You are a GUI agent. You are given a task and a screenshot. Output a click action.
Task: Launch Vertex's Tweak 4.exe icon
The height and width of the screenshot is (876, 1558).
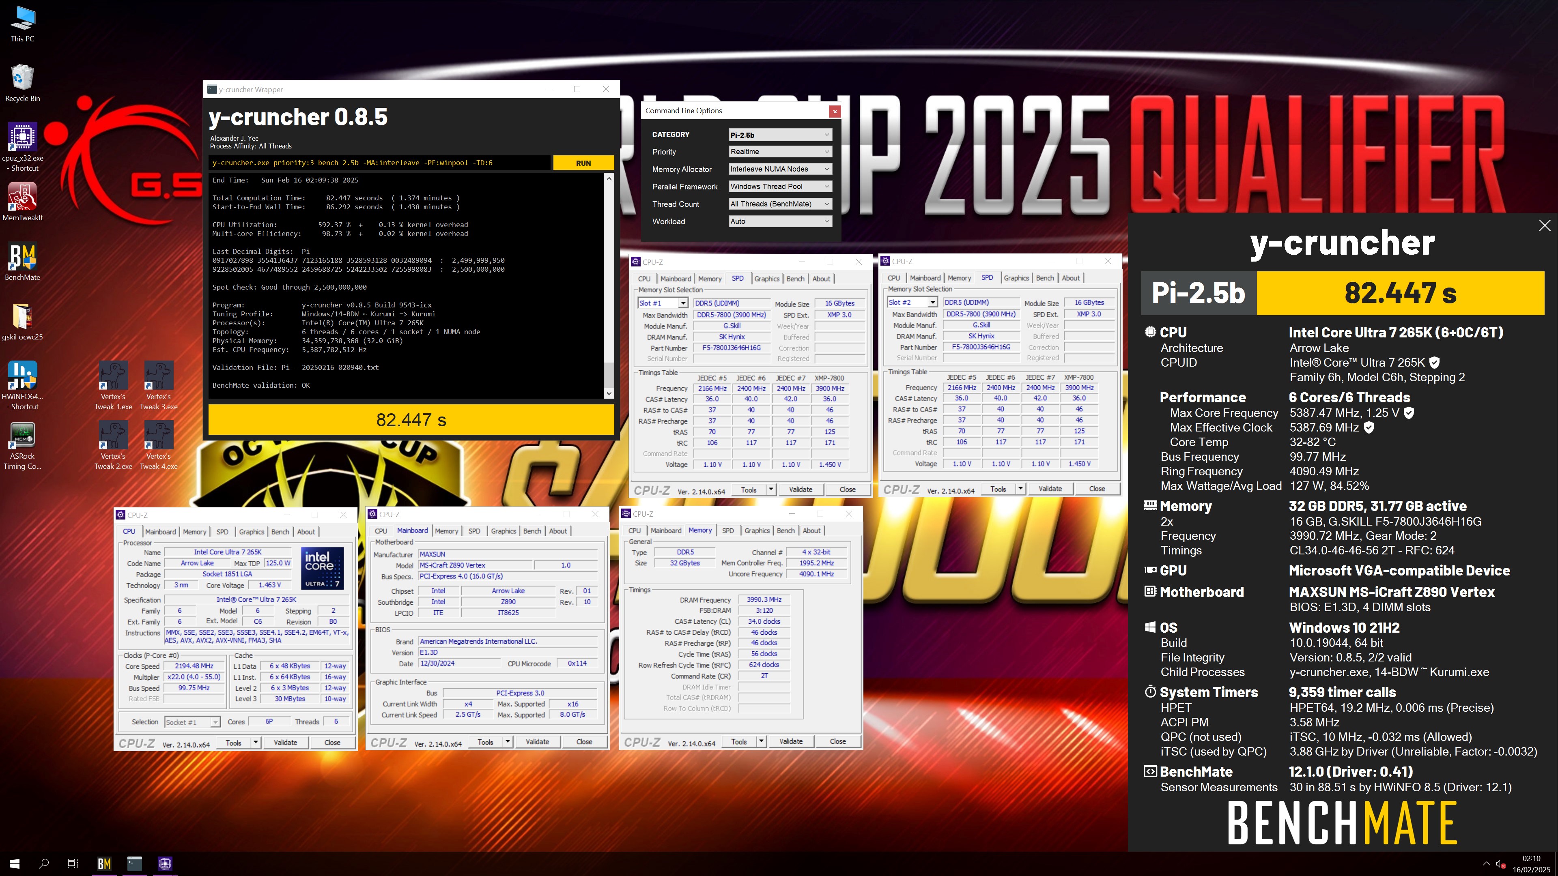tap(159, 445)
